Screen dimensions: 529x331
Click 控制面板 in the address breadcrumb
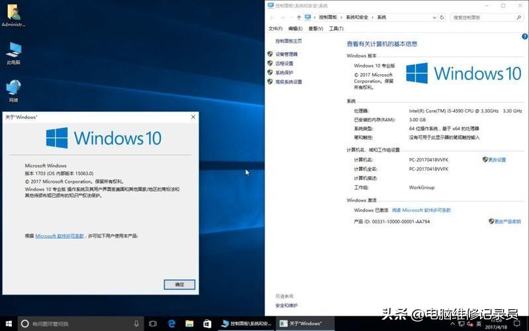pyautogui.click(x=328, y=17)
